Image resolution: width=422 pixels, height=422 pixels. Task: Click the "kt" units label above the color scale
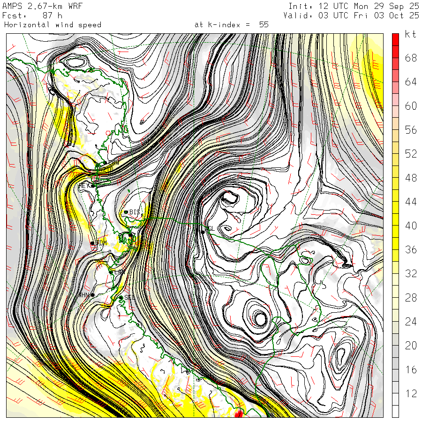tap(411, 34)
